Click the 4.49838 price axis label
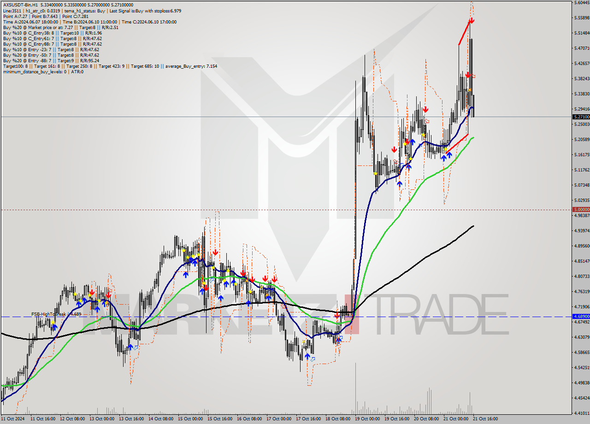 581,383
